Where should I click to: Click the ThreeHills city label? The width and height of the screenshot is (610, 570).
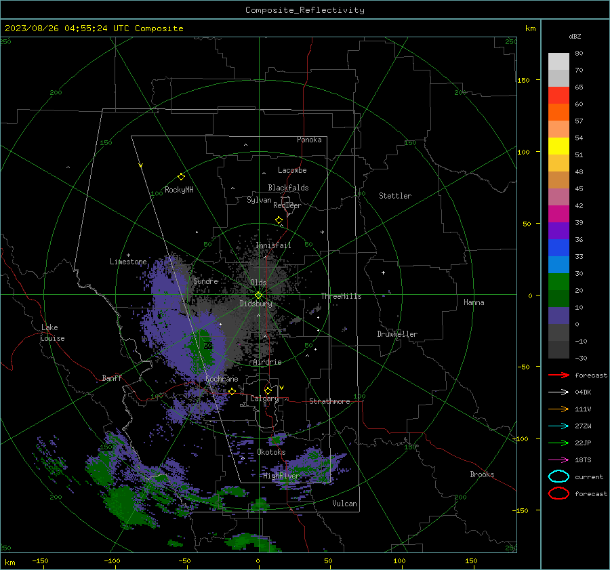tap(341, 296)
